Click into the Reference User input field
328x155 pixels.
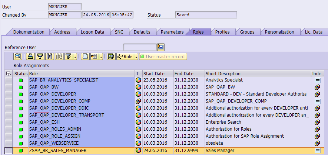coord(140,47)
